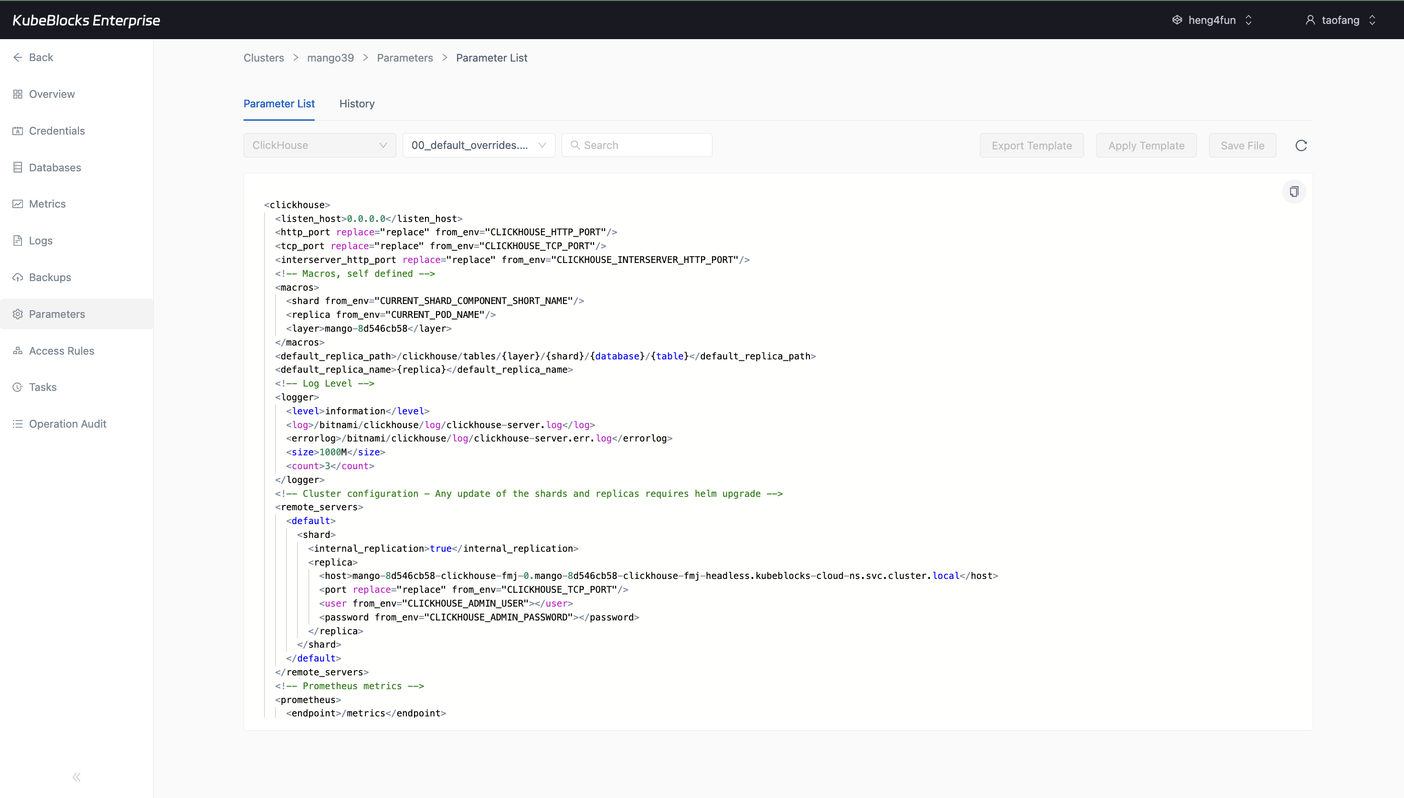Click the count 3 line
The height and width of the screenshot is (798, 1404).
tap(330, 466)
